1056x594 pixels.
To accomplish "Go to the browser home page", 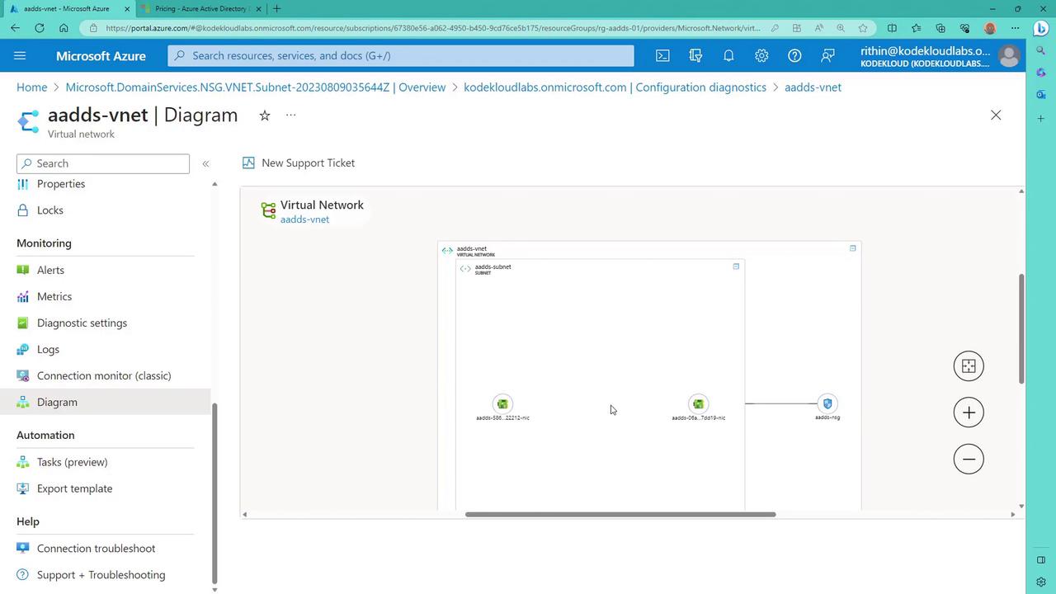I will [x=64, y=27].
